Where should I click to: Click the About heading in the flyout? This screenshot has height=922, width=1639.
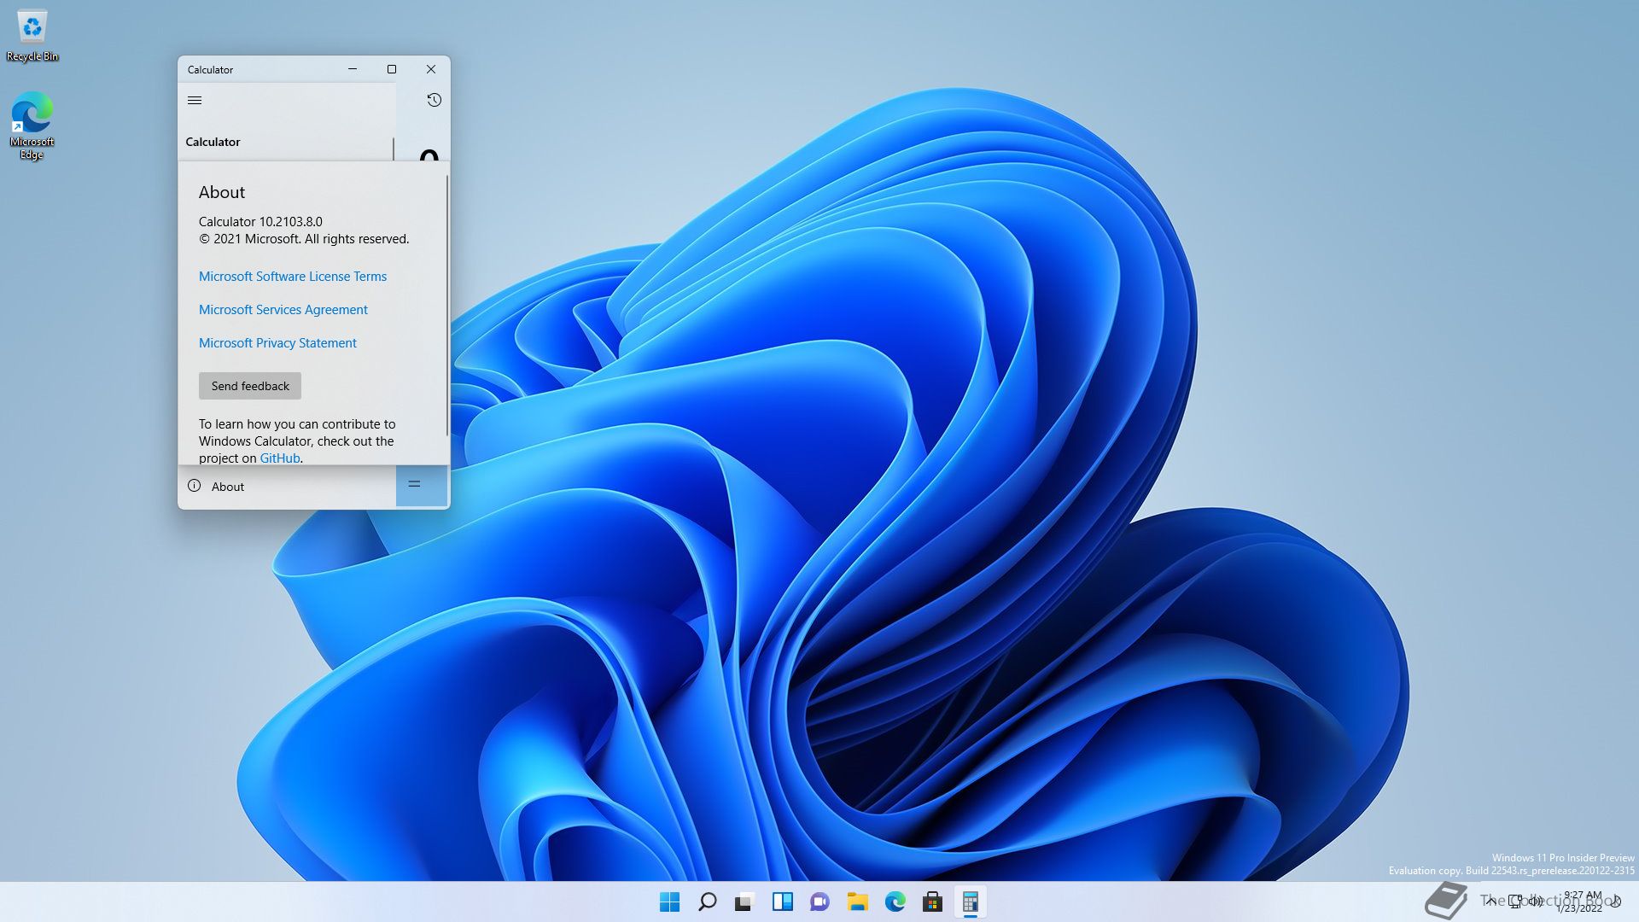[x=222, y=192]
